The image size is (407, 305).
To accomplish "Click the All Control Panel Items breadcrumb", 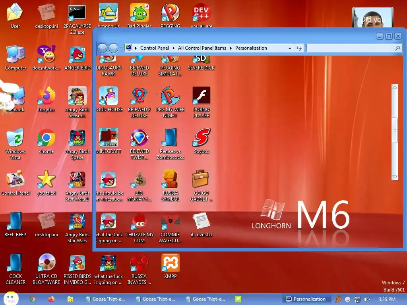I will [x=202, y=48].
